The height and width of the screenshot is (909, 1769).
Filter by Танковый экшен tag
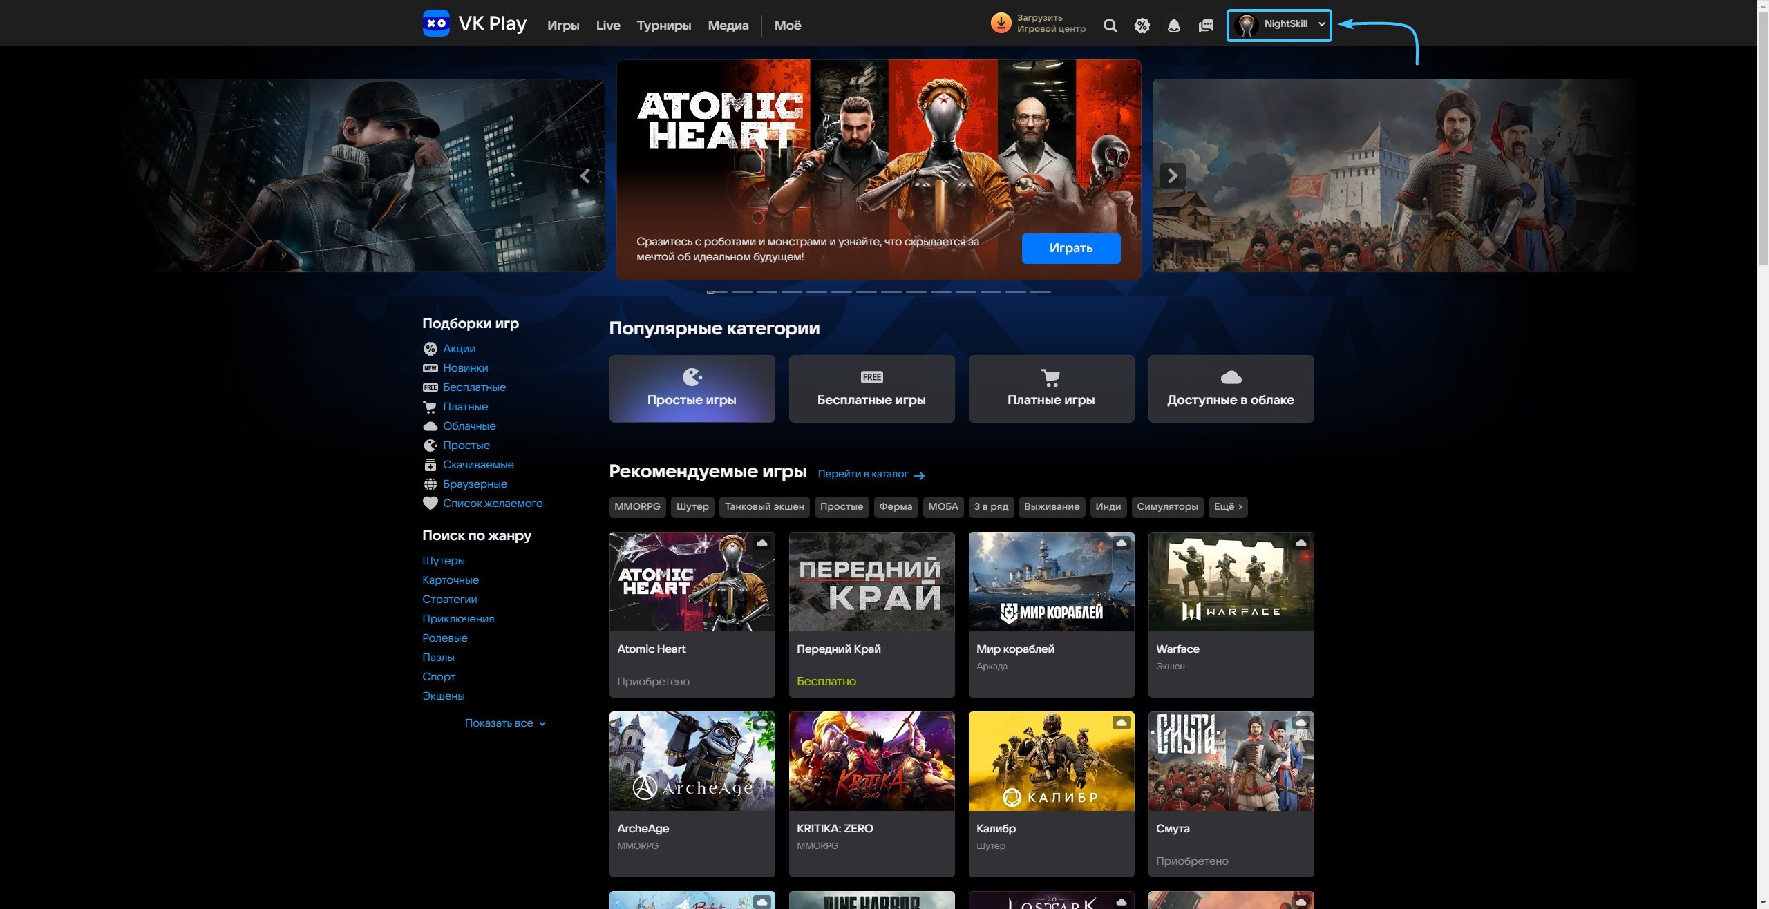[764, 507]
